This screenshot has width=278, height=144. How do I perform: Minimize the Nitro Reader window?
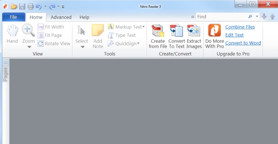click(x=241, y=4)
